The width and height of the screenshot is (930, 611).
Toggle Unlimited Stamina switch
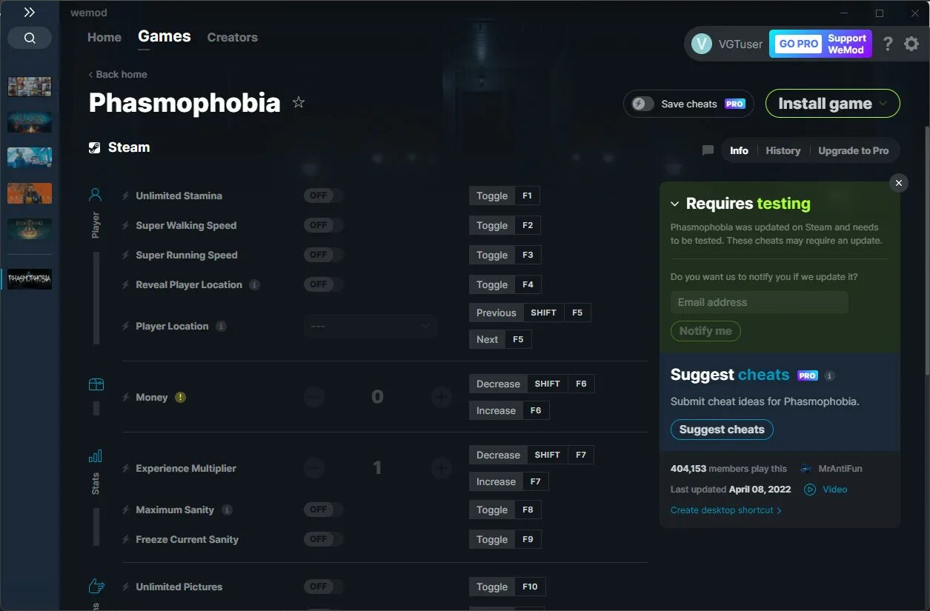(324, 196)
